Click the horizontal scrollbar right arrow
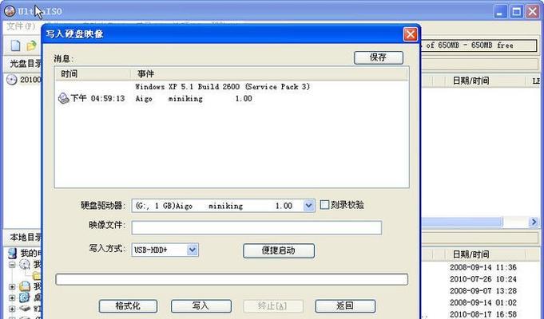544x319 pixels. (x=534, y=222)
